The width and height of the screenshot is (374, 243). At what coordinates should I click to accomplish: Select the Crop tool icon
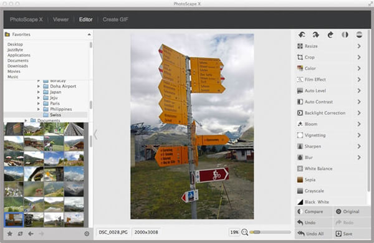[300, 57]
